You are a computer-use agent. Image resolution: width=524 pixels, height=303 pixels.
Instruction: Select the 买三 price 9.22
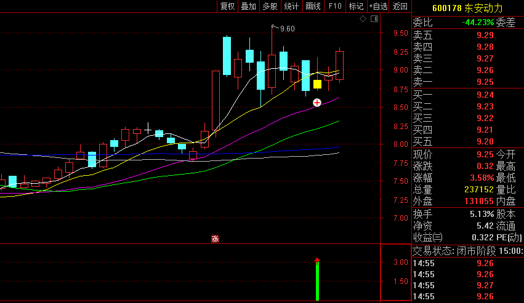(485, 118)
